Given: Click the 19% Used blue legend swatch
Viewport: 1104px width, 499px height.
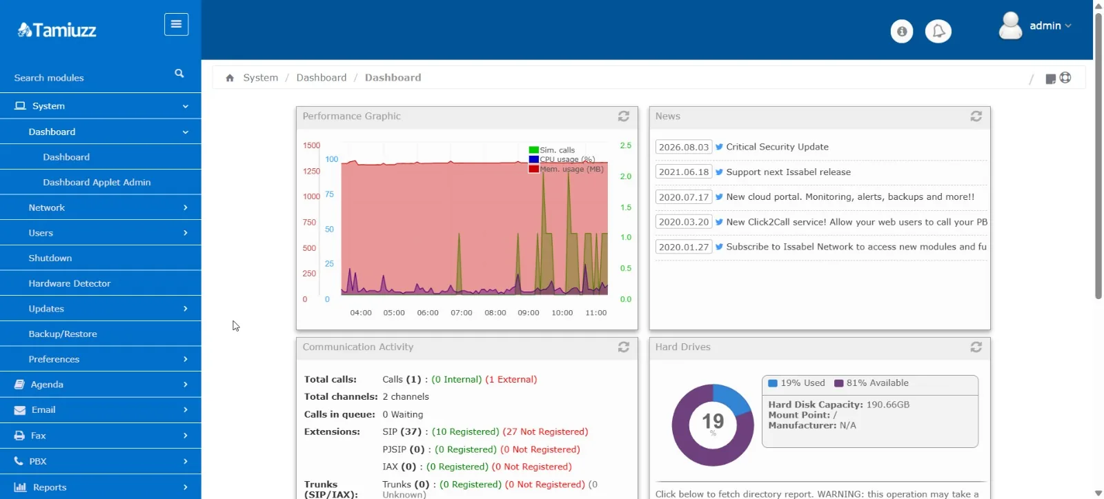Looking at the screenshot, I should coord(773,383).
